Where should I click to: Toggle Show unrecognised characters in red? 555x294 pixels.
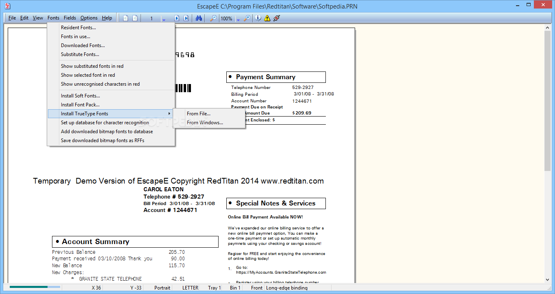pos(111,84)
